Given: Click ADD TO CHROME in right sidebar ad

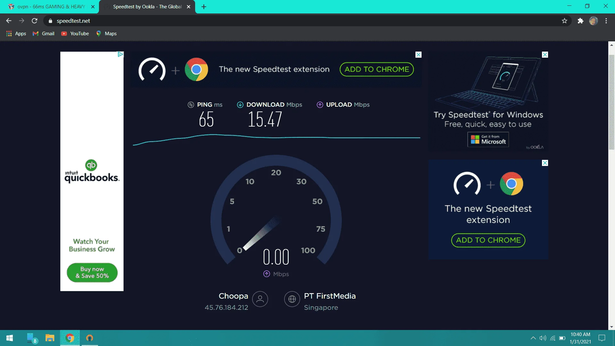Looking at the screenshot, I should pyautogui.click(x=488, y=240).
